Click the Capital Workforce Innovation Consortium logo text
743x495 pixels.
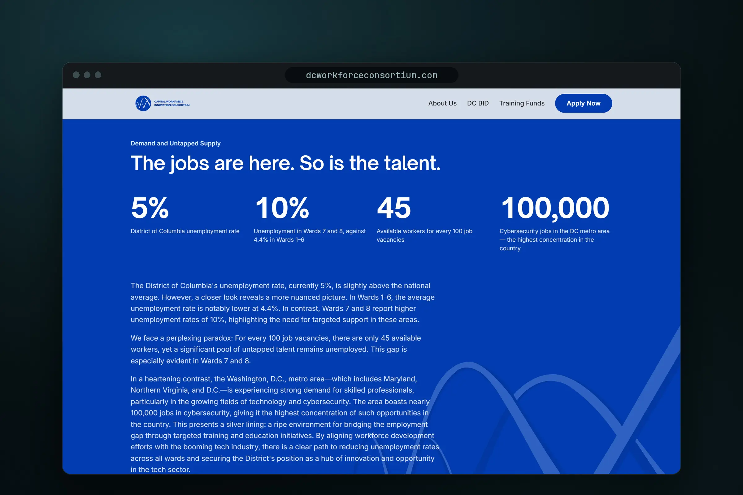click(x=172, y=103)
